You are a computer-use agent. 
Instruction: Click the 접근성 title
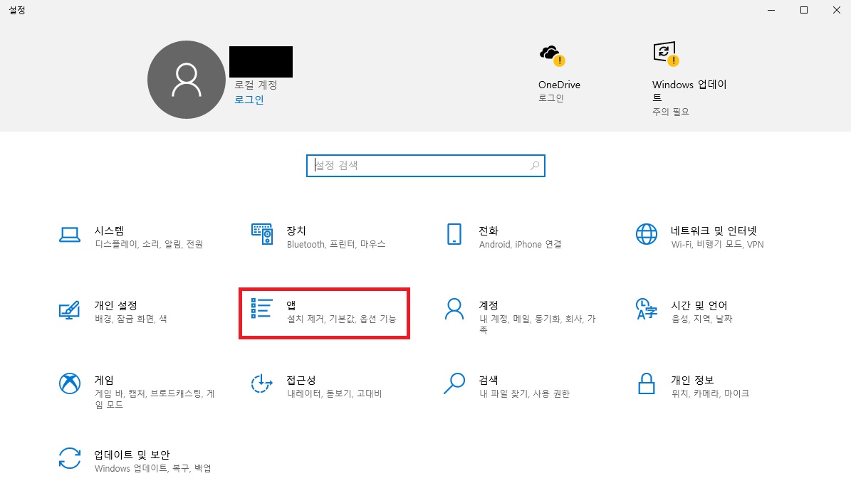[x=301, y=381]
